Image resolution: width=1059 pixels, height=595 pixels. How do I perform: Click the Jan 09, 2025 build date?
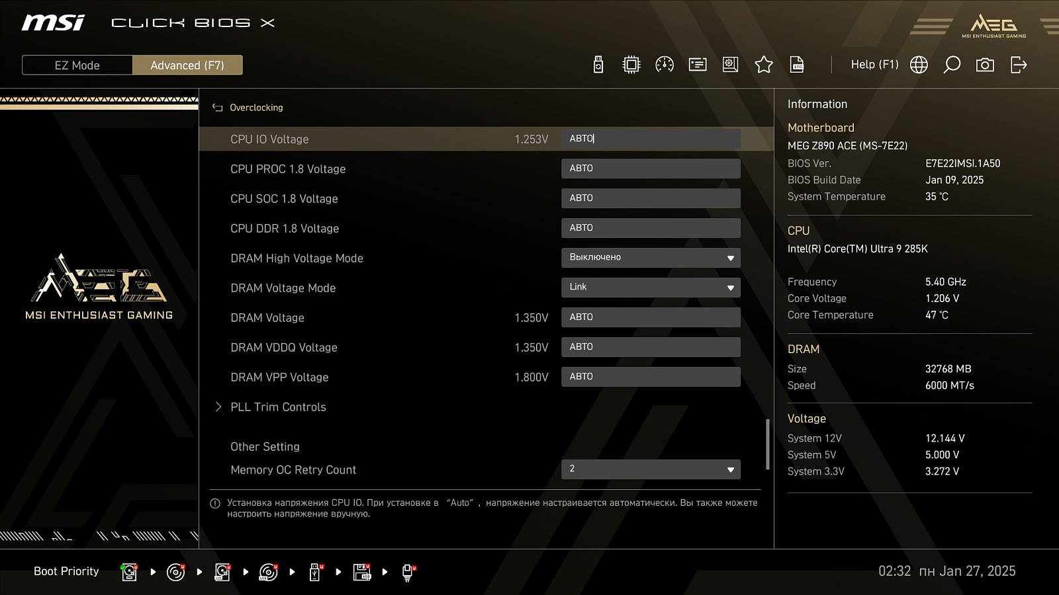click(954, 180)
